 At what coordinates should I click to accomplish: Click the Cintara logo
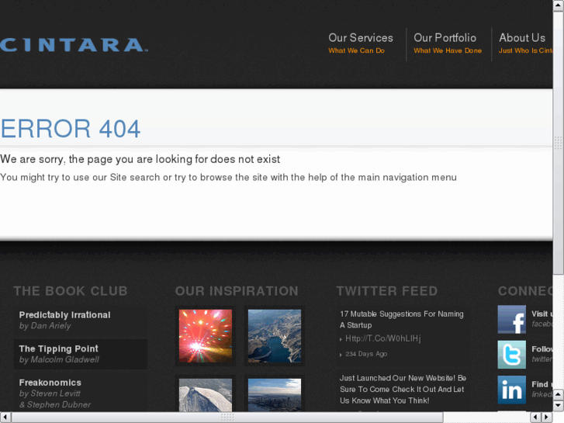(x=74, y=45)
